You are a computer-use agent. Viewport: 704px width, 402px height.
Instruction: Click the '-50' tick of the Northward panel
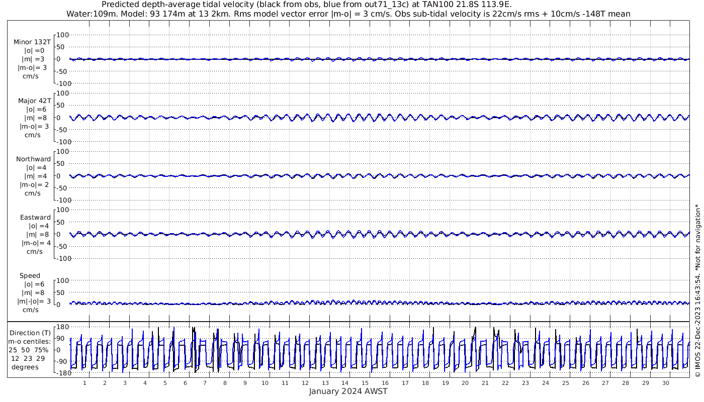(62, 188)
